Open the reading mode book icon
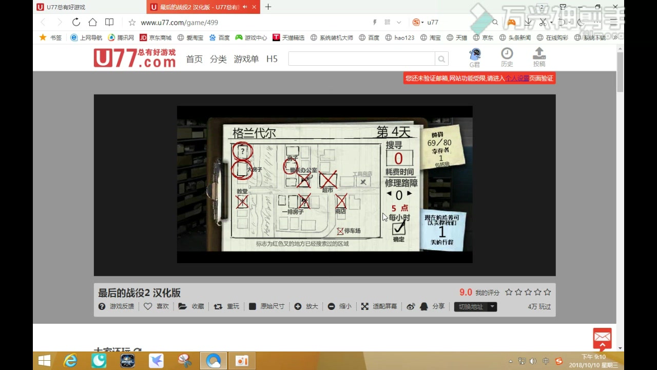 (109, 22)
